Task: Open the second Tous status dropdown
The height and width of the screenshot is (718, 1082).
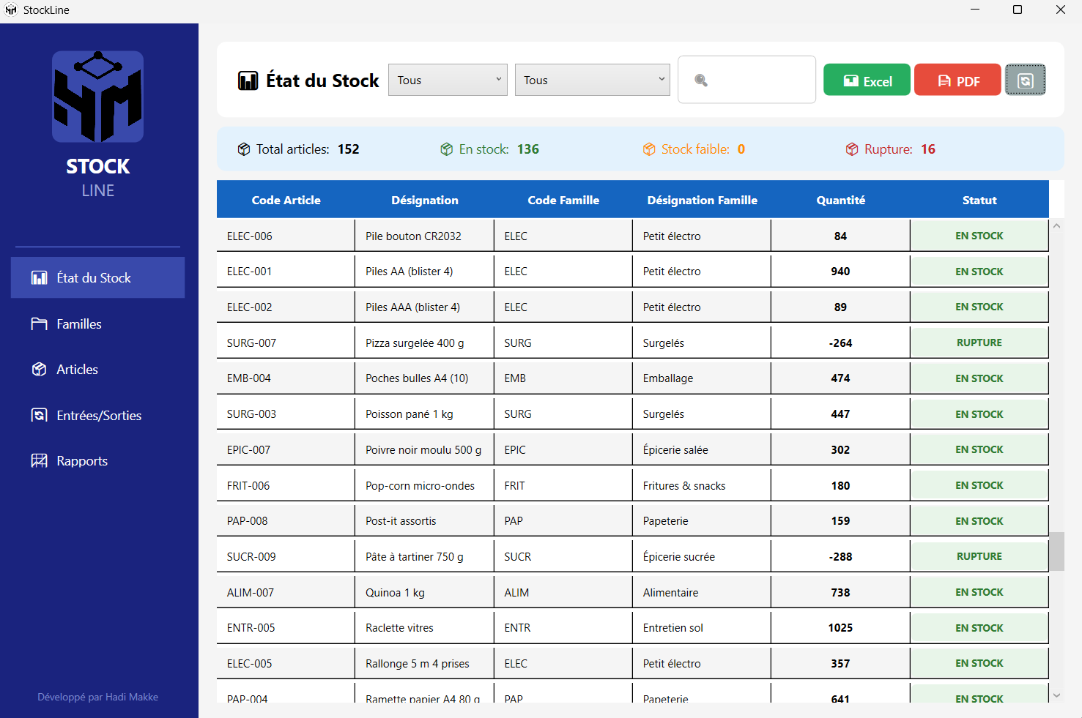Action: (592, 79)
